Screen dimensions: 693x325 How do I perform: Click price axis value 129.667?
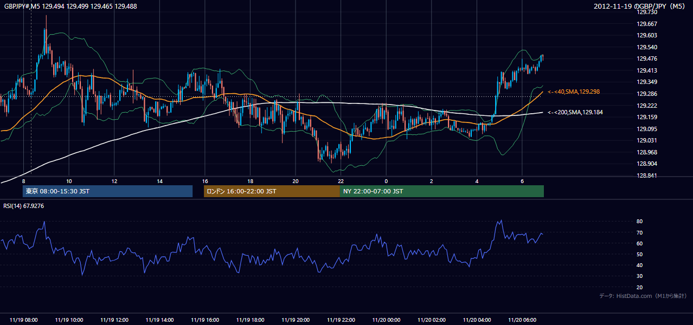click(x=647, y=24)
